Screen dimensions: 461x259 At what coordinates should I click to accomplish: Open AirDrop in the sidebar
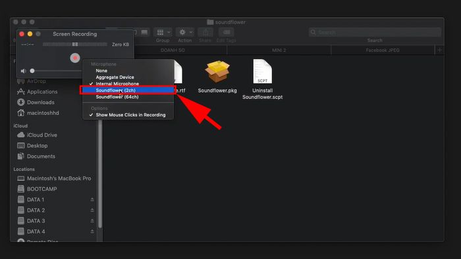click(36, 81)
